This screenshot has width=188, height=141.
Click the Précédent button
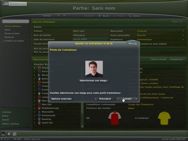point(105,99)
